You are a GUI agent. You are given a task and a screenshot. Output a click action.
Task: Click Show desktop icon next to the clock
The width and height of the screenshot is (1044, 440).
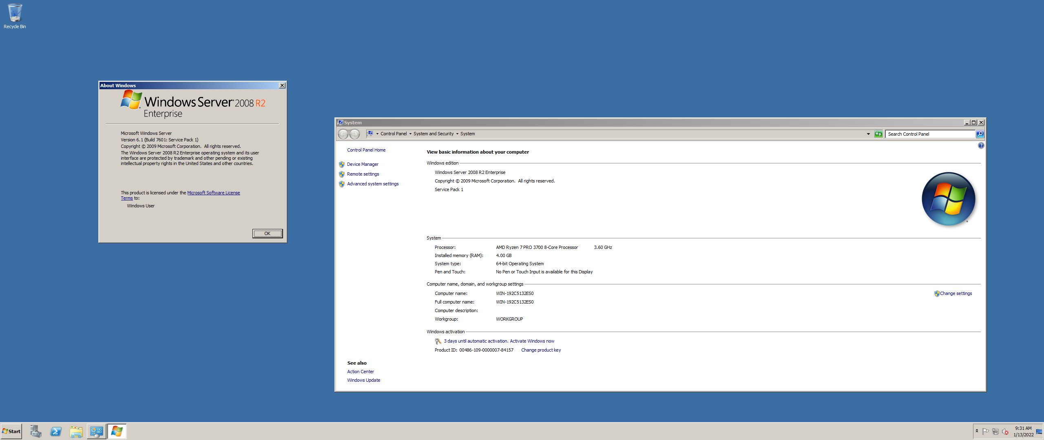(1039, 431)
